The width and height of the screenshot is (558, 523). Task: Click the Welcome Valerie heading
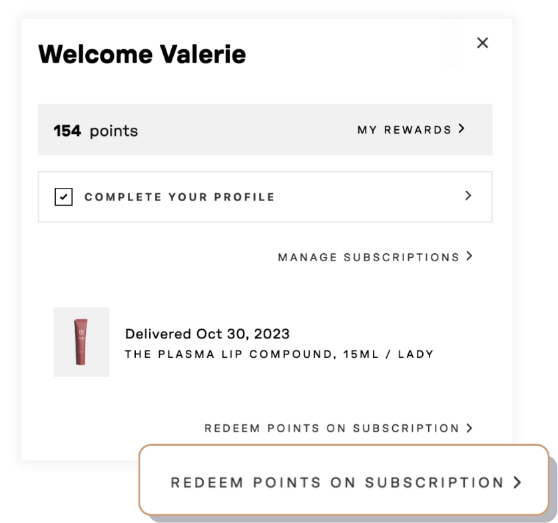142,54
